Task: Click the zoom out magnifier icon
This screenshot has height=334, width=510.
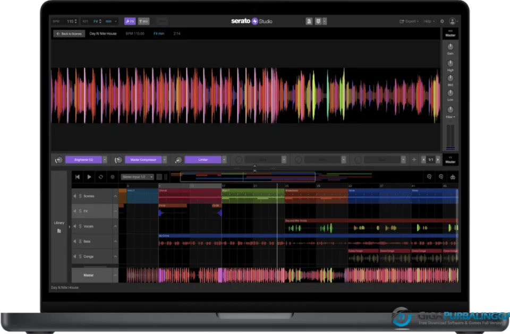Action: (429, 177)
